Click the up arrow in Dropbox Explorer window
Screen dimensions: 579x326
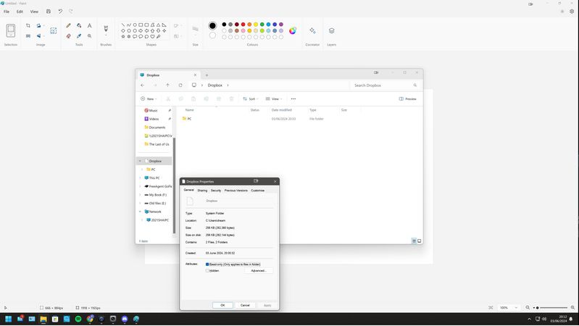click(x=167, y=85)
